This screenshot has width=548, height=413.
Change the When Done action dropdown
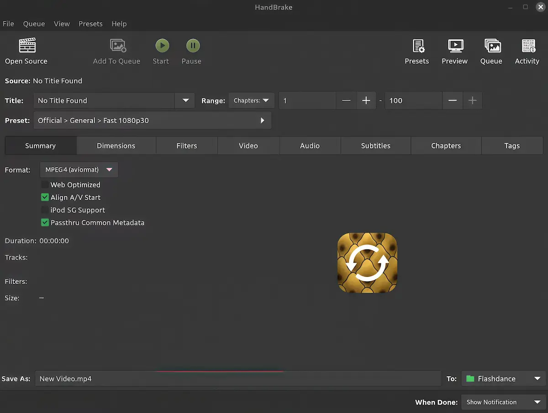(502, 402)
